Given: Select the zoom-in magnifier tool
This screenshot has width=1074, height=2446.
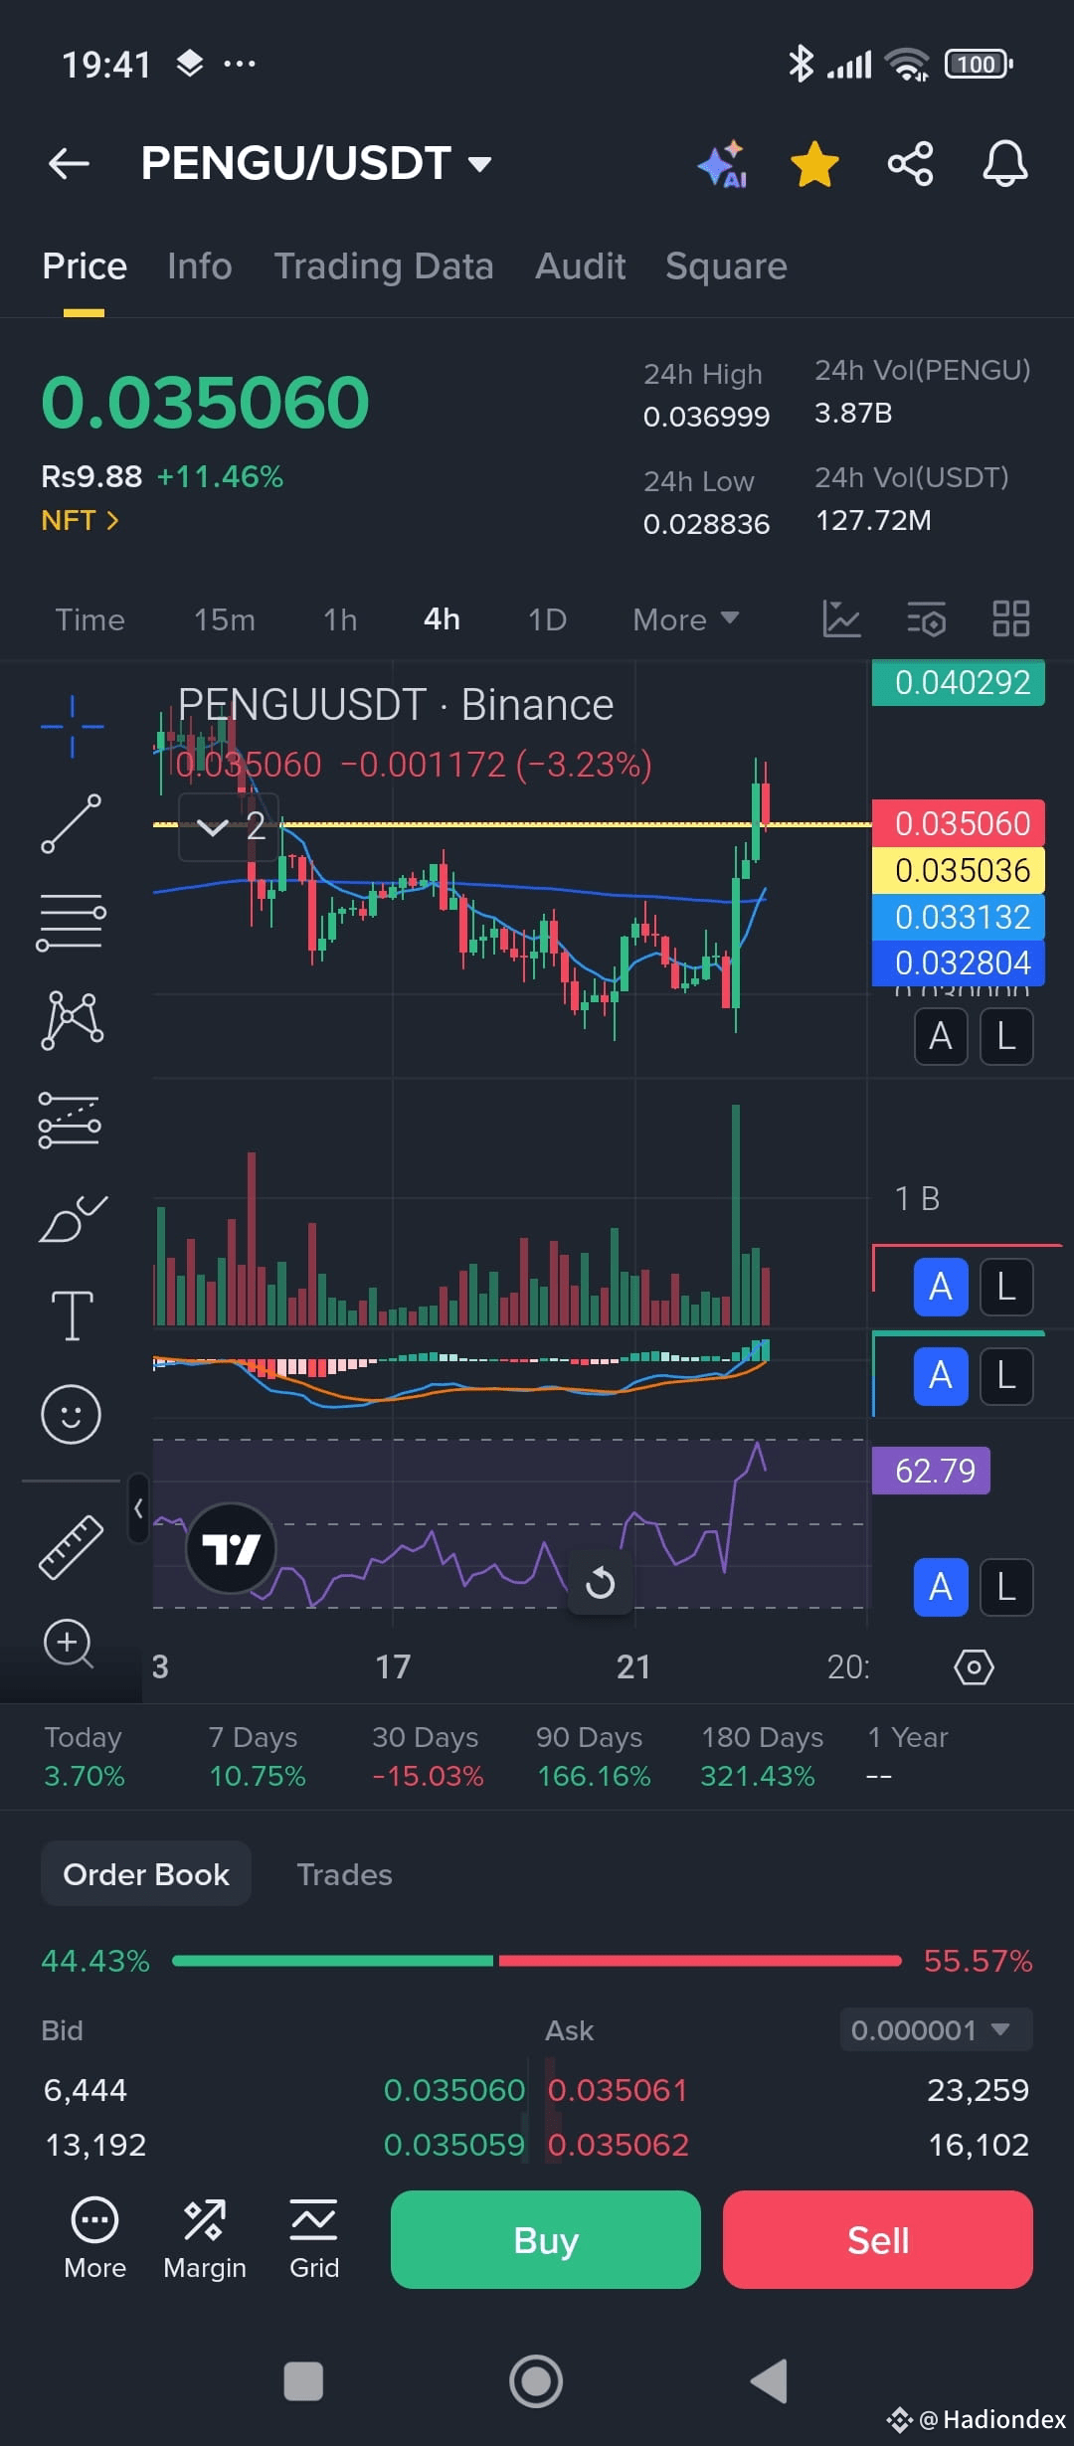Looking at the screenshot, I should click(69, 1645).
